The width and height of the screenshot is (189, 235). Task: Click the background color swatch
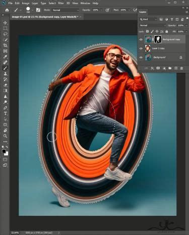[x=7, y=154]
